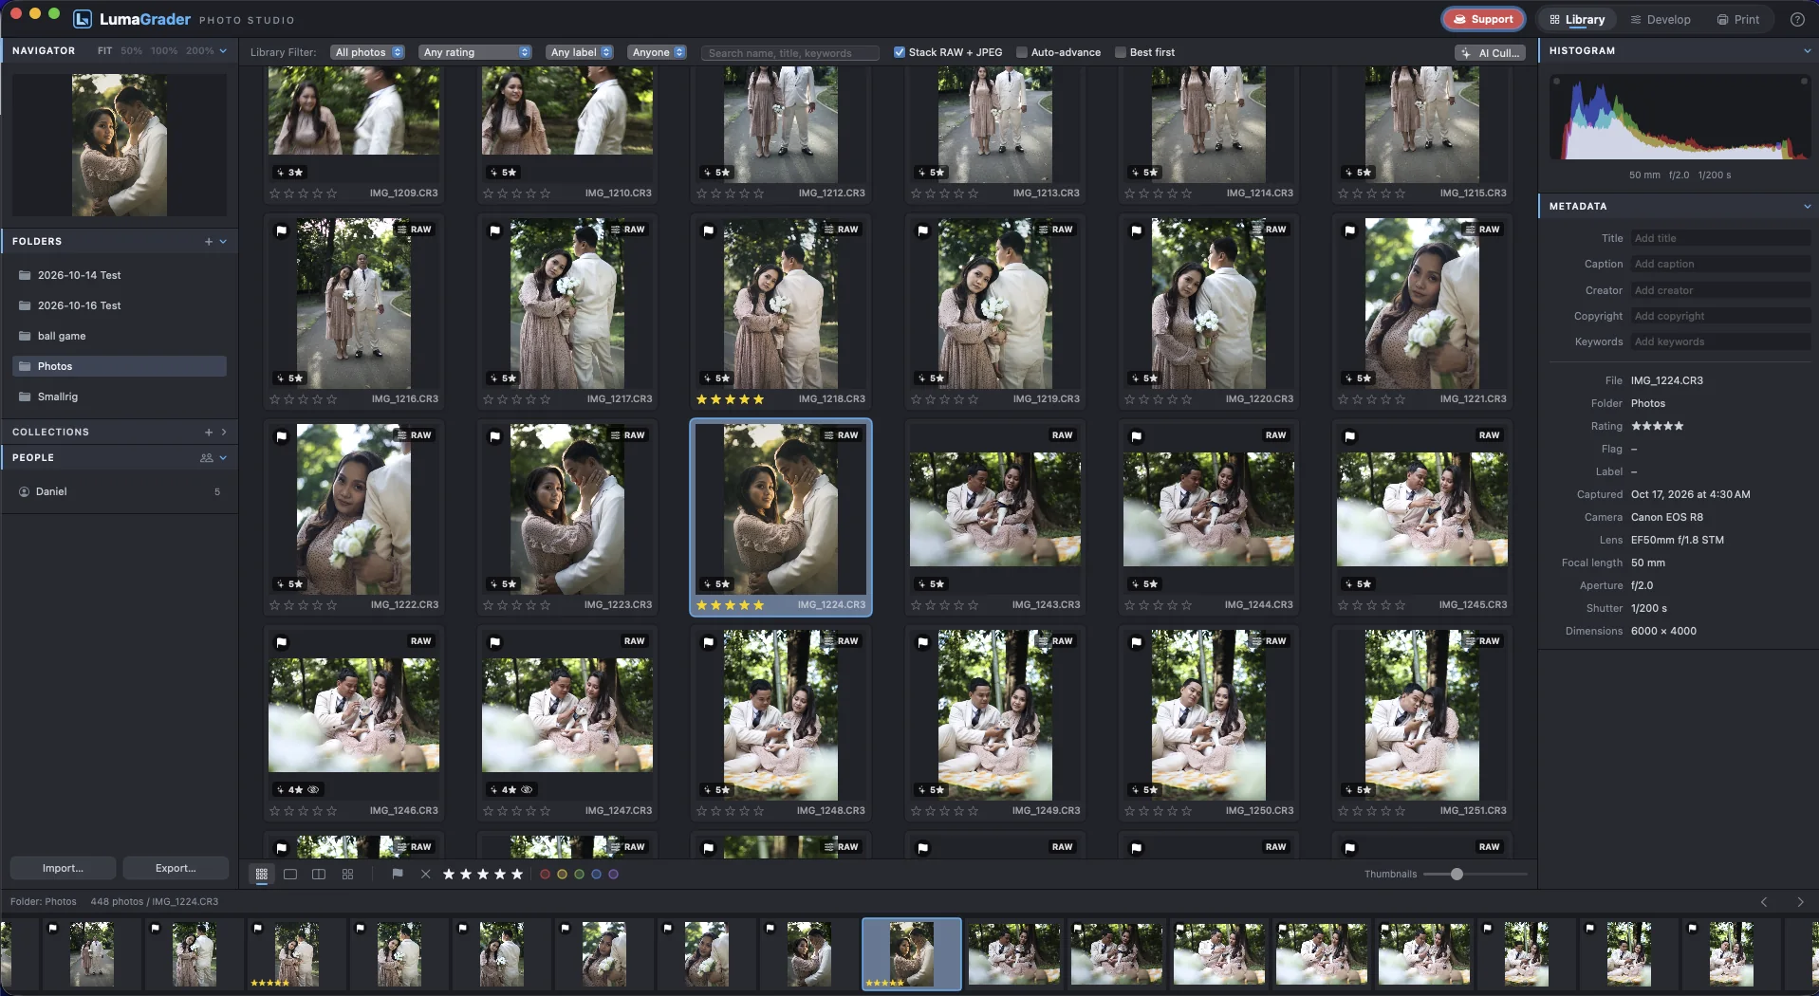The height and width of the screenshot is (996, 1819).
Task: Click the Import... button
Action: [x=63, y=868]
